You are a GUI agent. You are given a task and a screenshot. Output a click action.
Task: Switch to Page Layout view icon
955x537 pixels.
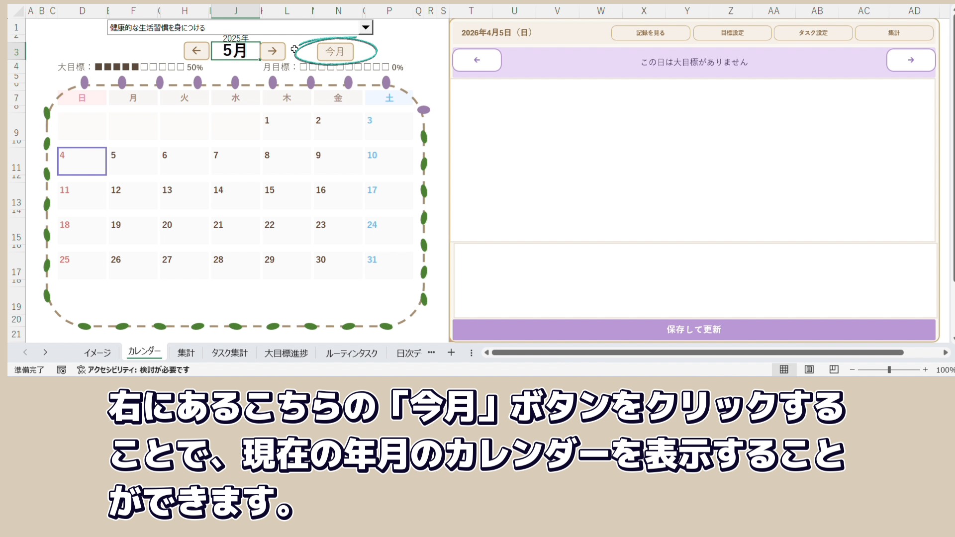coord(809,369)
